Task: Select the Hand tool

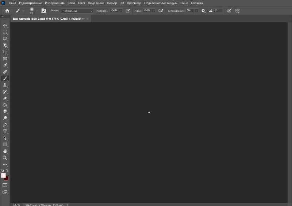Action: pyautogui.click(x=5, y=151)
